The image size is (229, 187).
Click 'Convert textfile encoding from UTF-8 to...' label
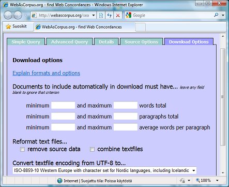(x=69, y=163)
